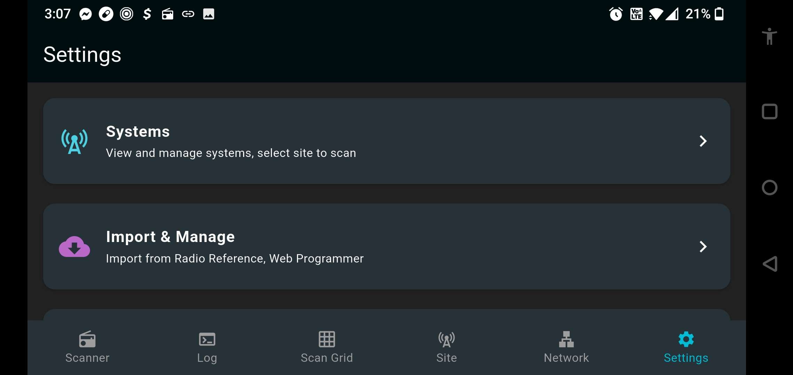Open the Network tab

[x=566, y=347]
